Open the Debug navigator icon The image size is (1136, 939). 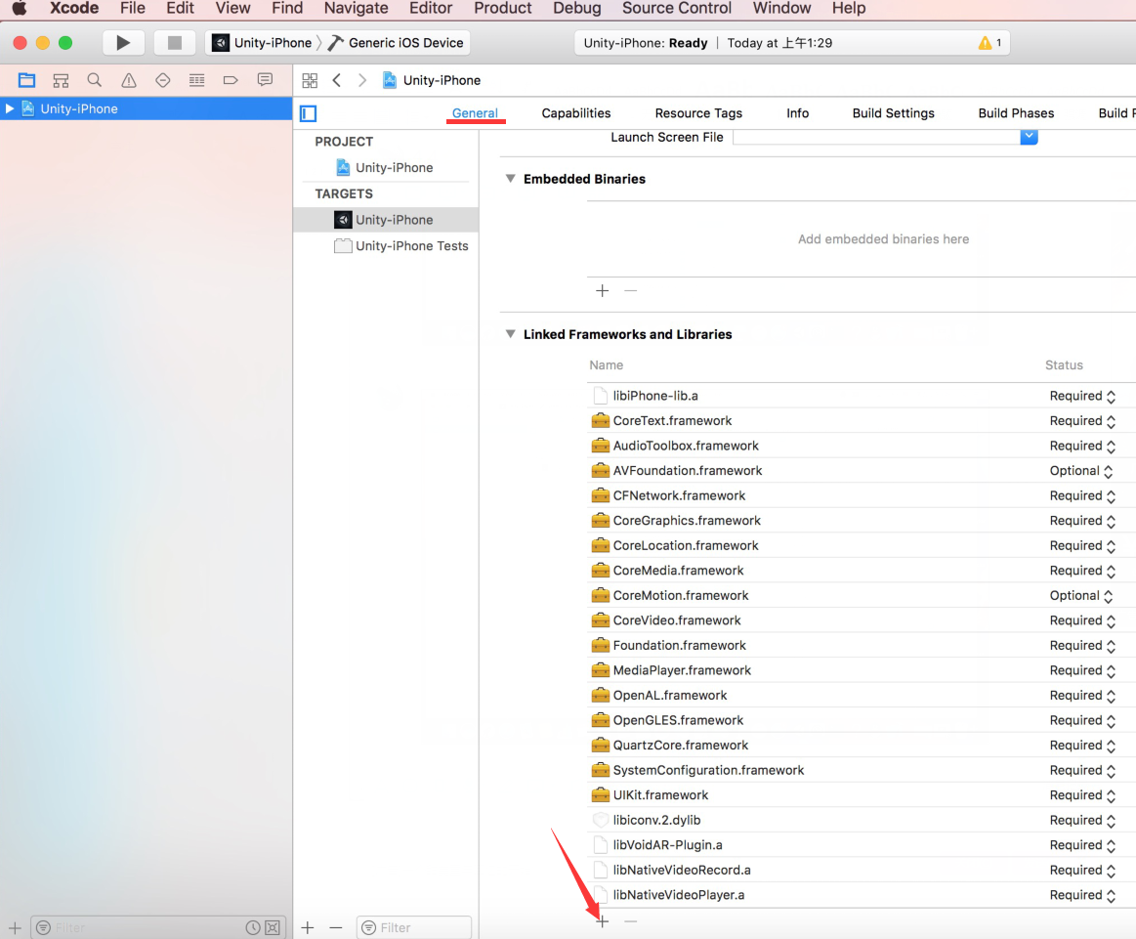196,80
